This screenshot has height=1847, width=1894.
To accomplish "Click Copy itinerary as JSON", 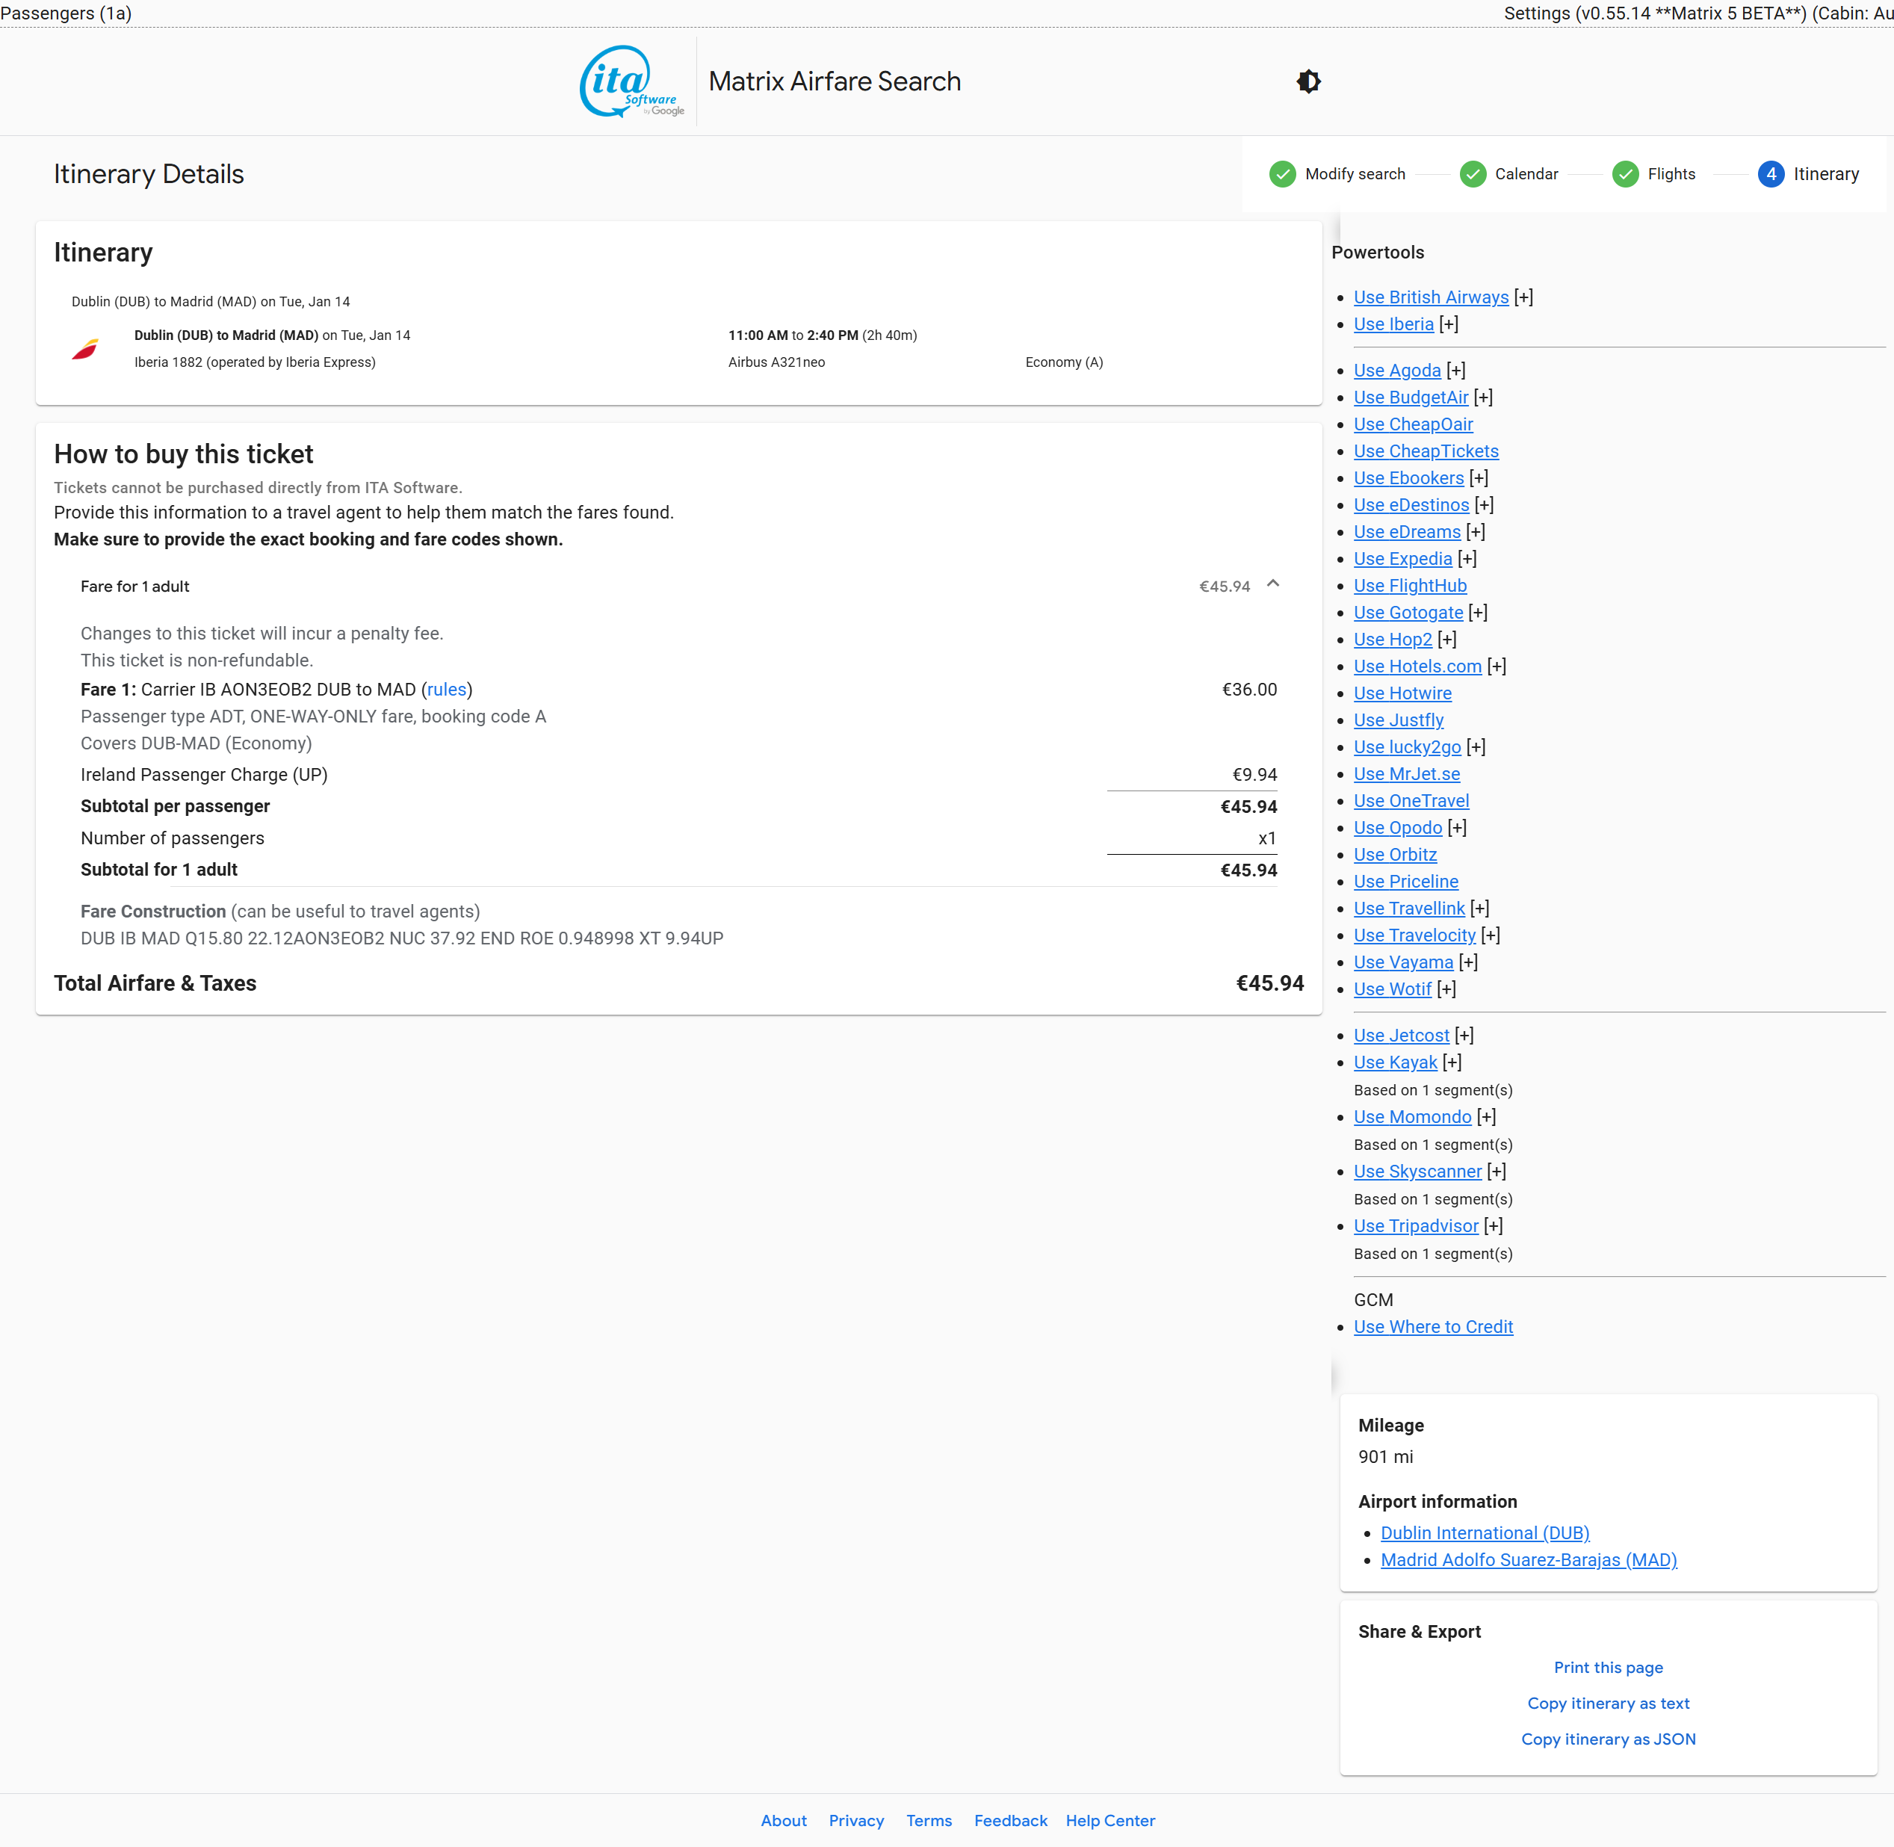I will 1608,1739.
